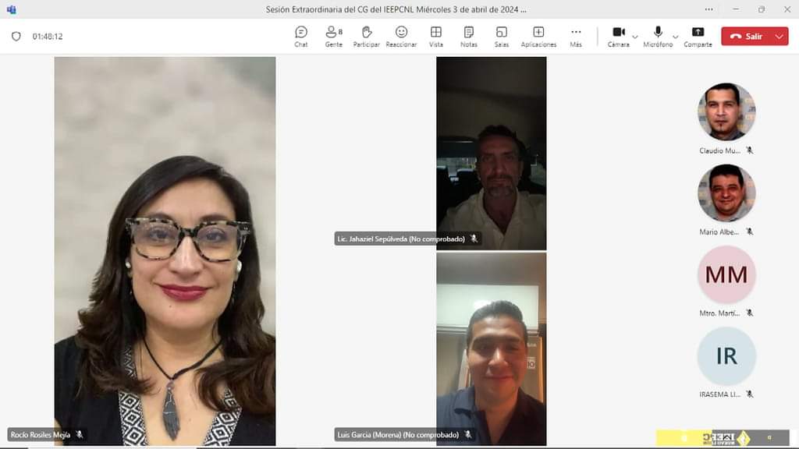The width and height of the screenshot is (799, 449).
Task: Select Rocío Rosiles Mejía video tile
Action: pos(165,251)
